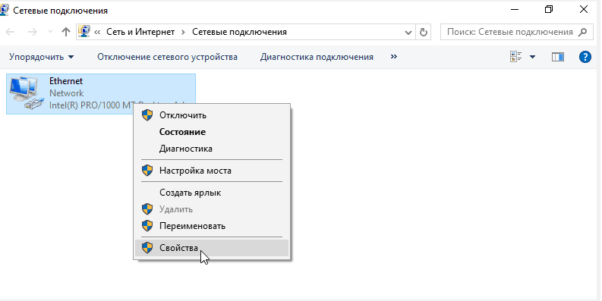This screenshot has height=301, width=602.
Task: Expand view options dropdown arrow
Action: pos(532,57)
